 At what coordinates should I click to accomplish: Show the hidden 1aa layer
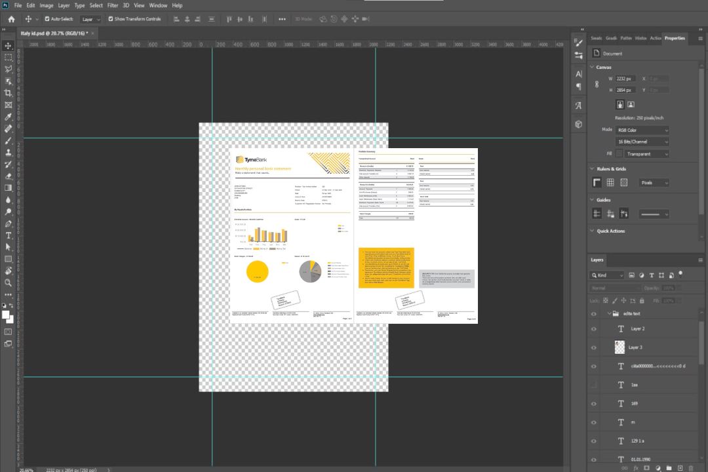pos(594,385)
